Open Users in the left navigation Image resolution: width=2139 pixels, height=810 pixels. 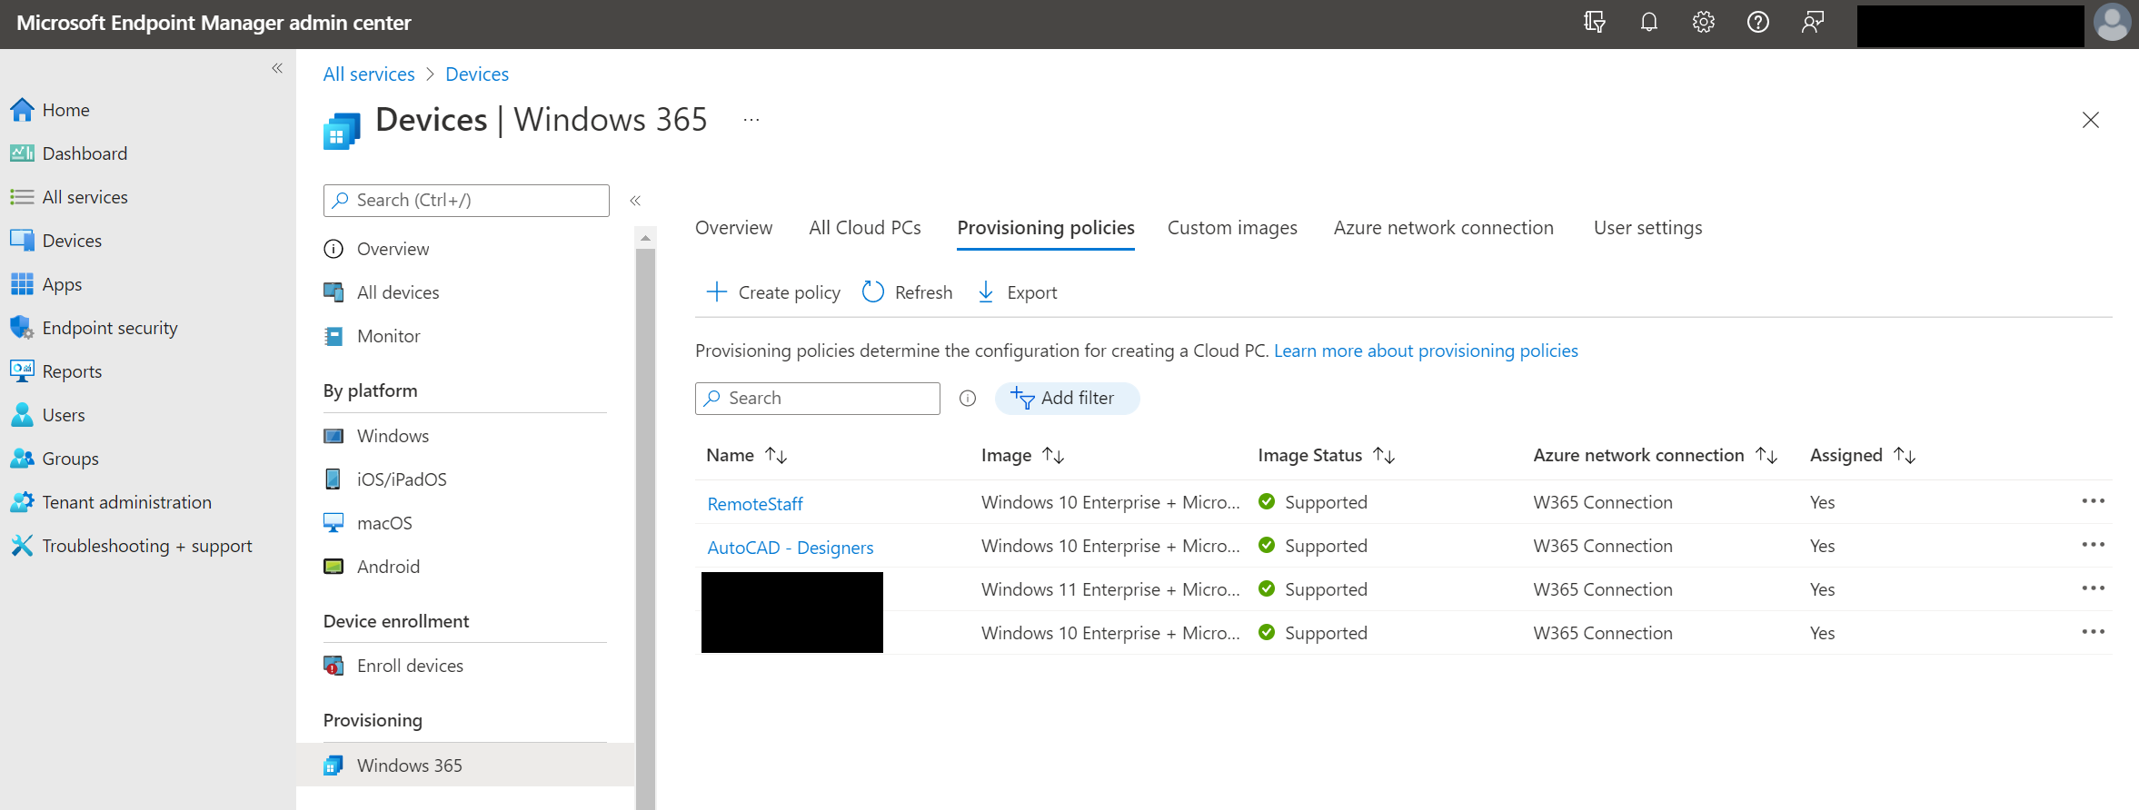(47, 415)
